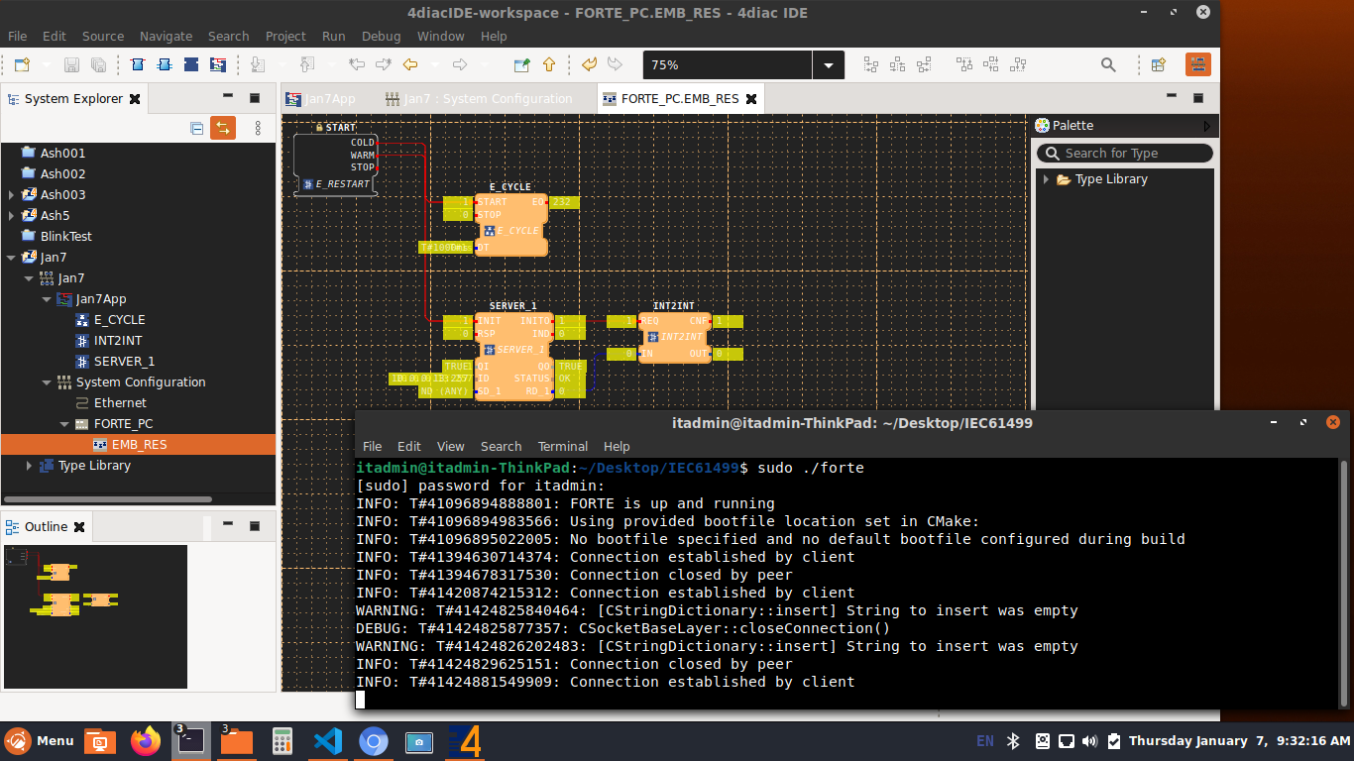Viewport: 1354px width, 761px height.
Task: Click the New wizard toolbar icon
Action: (22, 64)
